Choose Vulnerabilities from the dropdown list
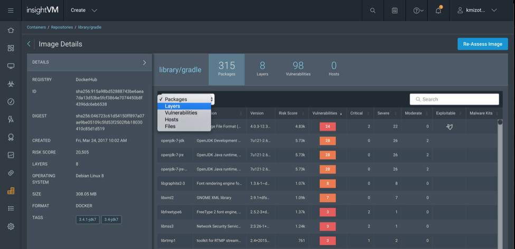This screenshot has height=249, width=515. [x=181, y=113]
